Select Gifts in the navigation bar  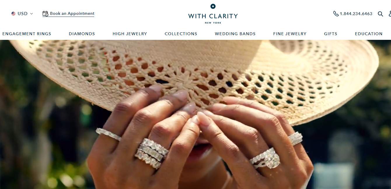point(331,34)
